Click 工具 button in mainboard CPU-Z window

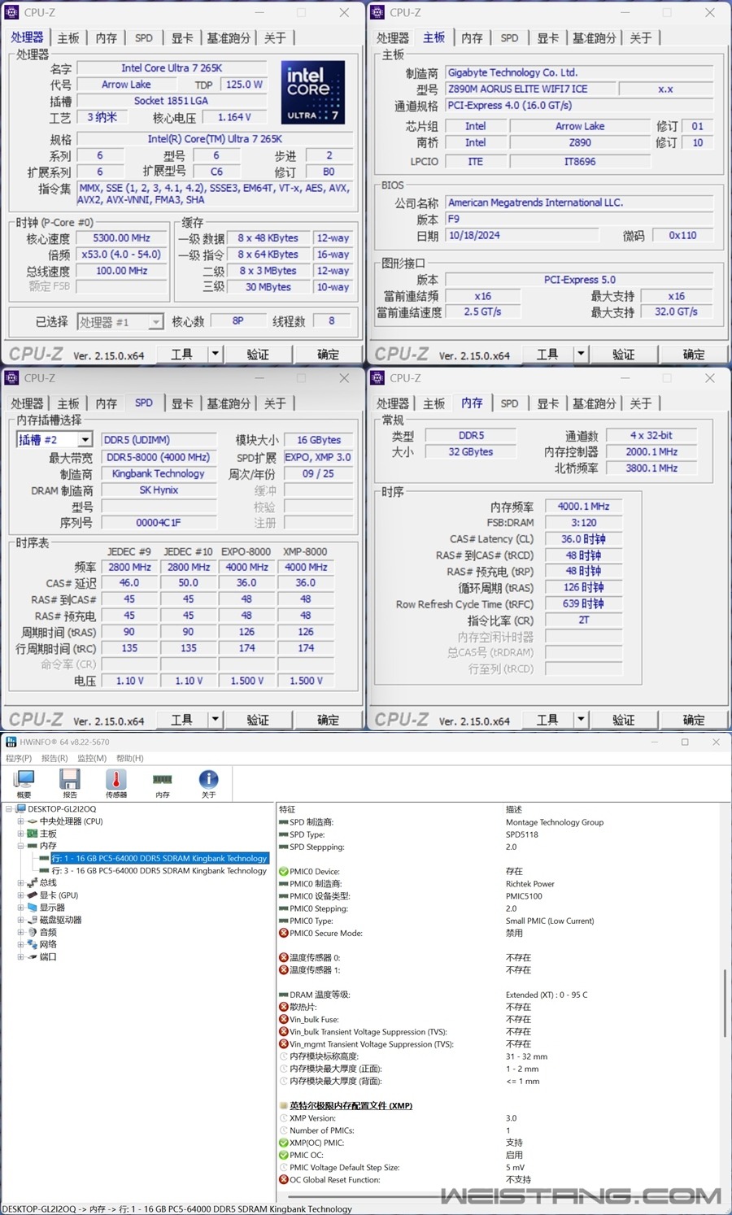pyautogui.click(x=548, y=354)
